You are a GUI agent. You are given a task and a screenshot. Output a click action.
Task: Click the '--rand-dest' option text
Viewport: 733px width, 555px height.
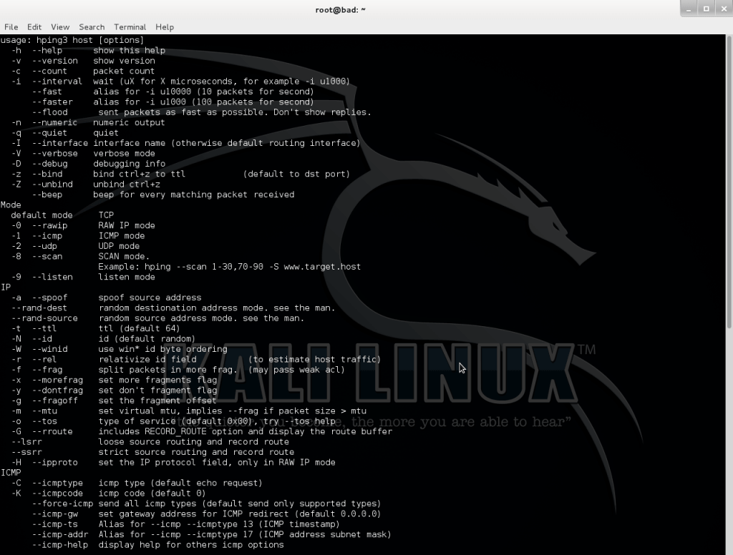click(x=39, y=308)
